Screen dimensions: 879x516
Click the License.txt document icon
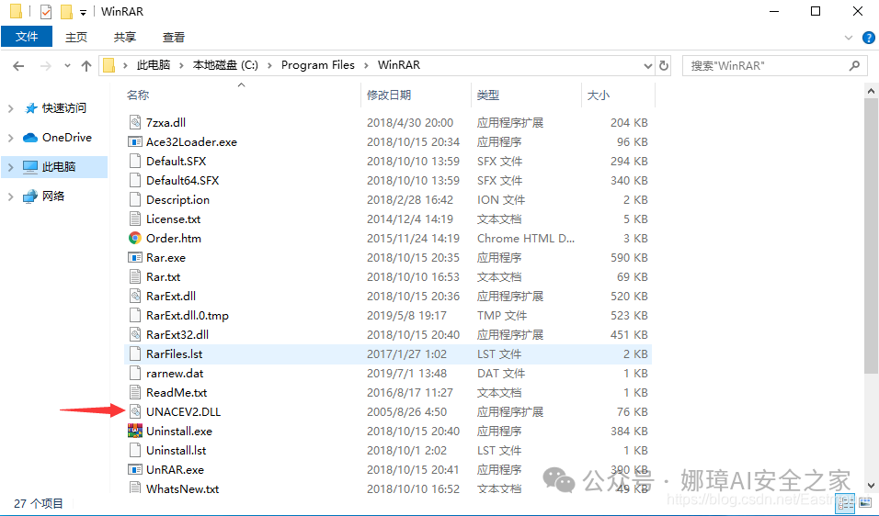(x=134, y=219)
